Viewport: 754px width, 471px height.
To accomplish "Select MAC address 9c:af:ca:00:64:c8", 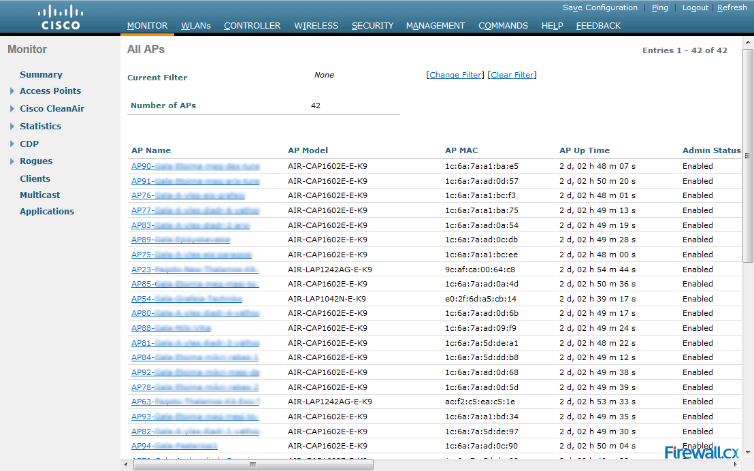I will (480, 270).
